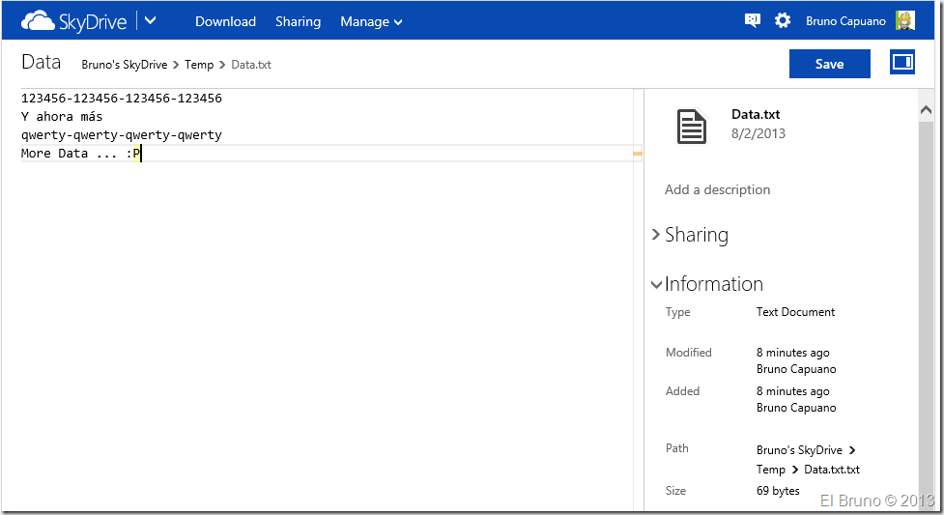Screen dimensions: 944x515
Task: Click the SkyDrive cloud logo
Action: point(39,21)
